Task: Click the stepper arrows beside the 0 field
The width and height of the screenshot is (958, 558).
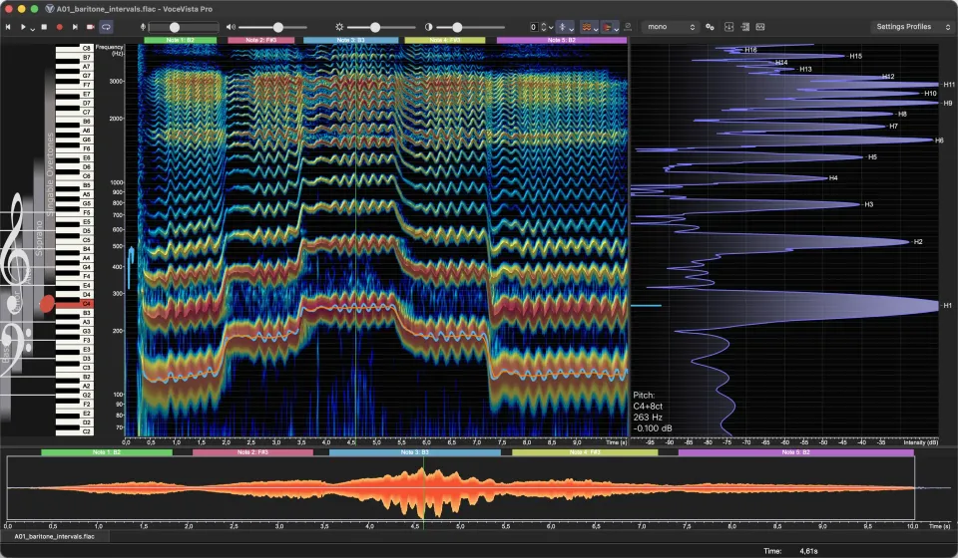Action: pos(543,27)
